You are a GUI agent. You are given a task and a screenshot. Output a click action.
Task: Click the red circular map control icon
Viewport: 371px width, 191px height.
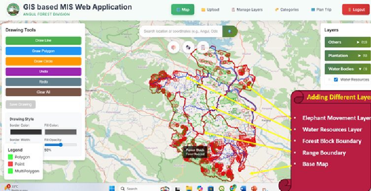pyautogui.click(x=173, y=48)
